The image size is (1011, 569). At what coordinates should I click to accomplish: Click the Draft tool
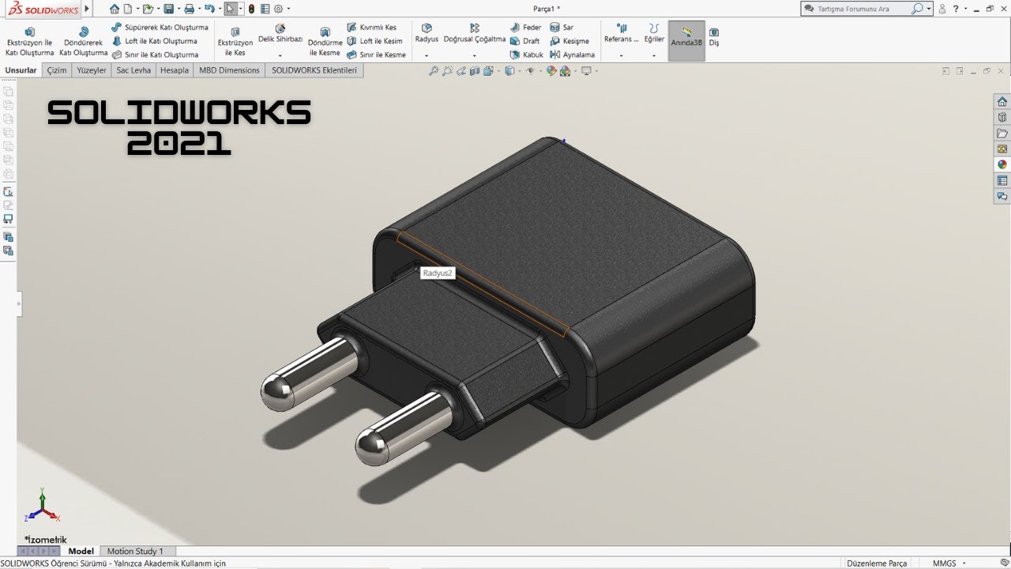[525, 41]
